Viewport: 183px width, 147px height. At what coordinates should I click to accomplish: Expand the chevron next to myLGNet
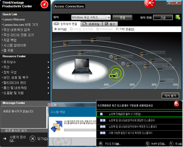tap(111, 57)
